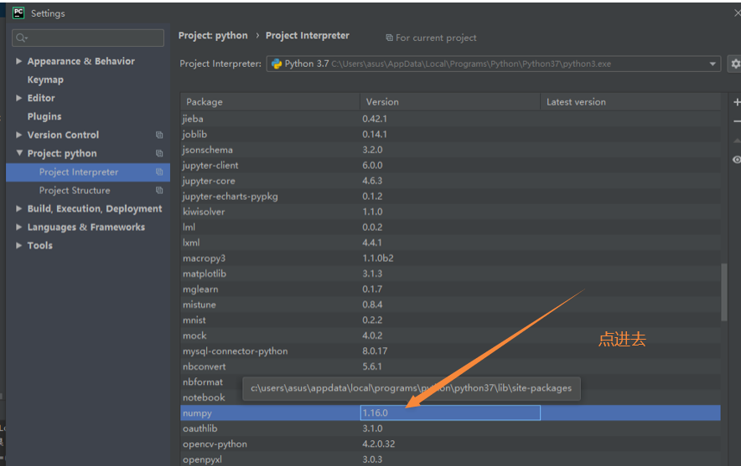The height and width of the screenshot is (466, 741).
Task: Click the Package column header
Action: pyautogui.click(x=270, y=102)
